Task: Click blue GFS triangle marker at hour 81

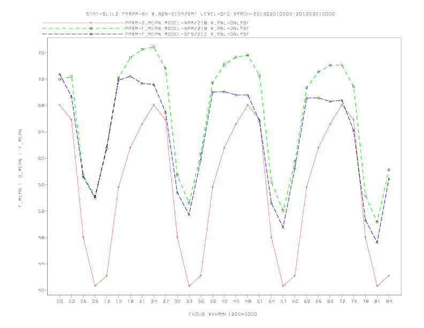Action: (377, 242)
